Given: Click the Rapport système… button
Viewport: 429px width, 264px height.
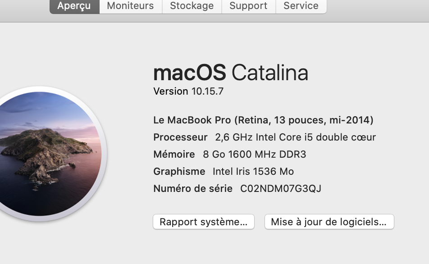Looking at the screenshot, I should click(204, 222).
